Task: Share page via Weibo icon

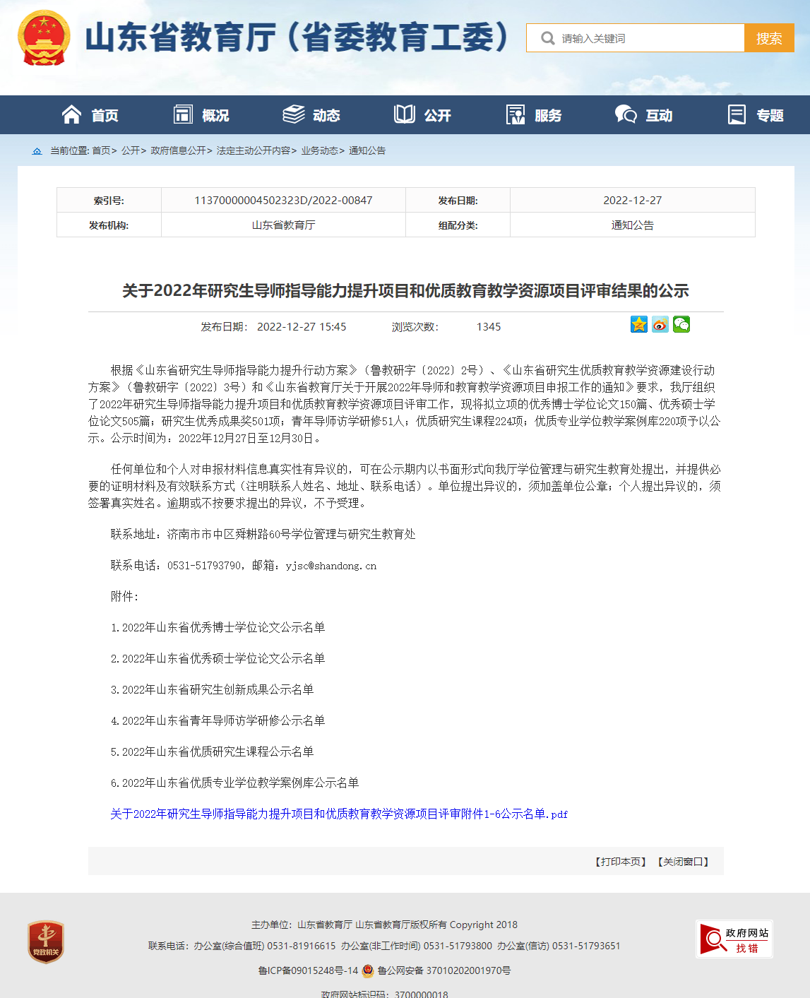Action: pyautogui.click(x=660, y=324)
